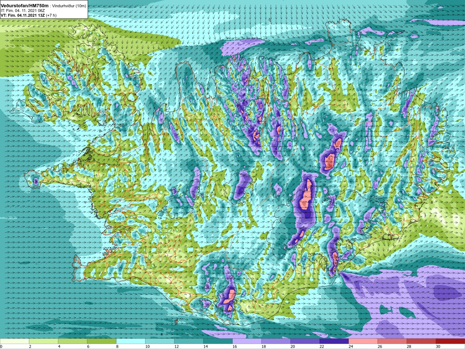This screenshot has height=349, width=465.
Task: Click the 'Veðurstofan/HM750m' title text
Action: pos(25,5)
